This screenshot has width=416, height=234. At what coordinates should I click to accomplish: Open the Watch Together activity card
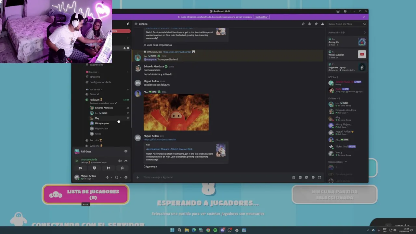347,54
